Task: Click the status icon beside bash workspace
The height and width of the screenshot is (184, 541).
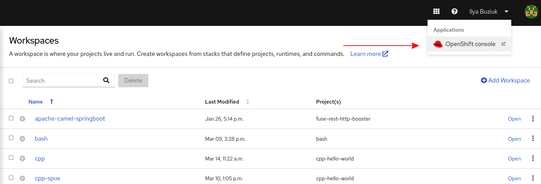Action: click(23, 139)
